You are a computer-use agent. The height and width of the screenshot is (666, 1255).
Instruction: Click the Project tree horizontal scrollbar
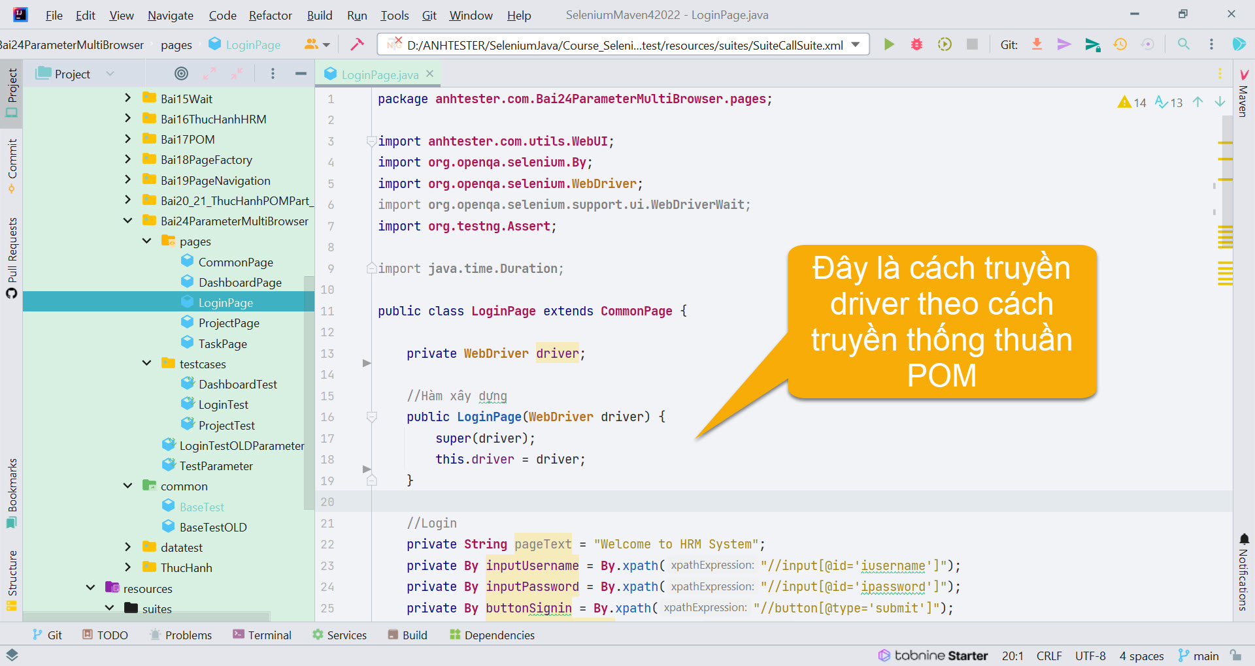coord(146,616)
